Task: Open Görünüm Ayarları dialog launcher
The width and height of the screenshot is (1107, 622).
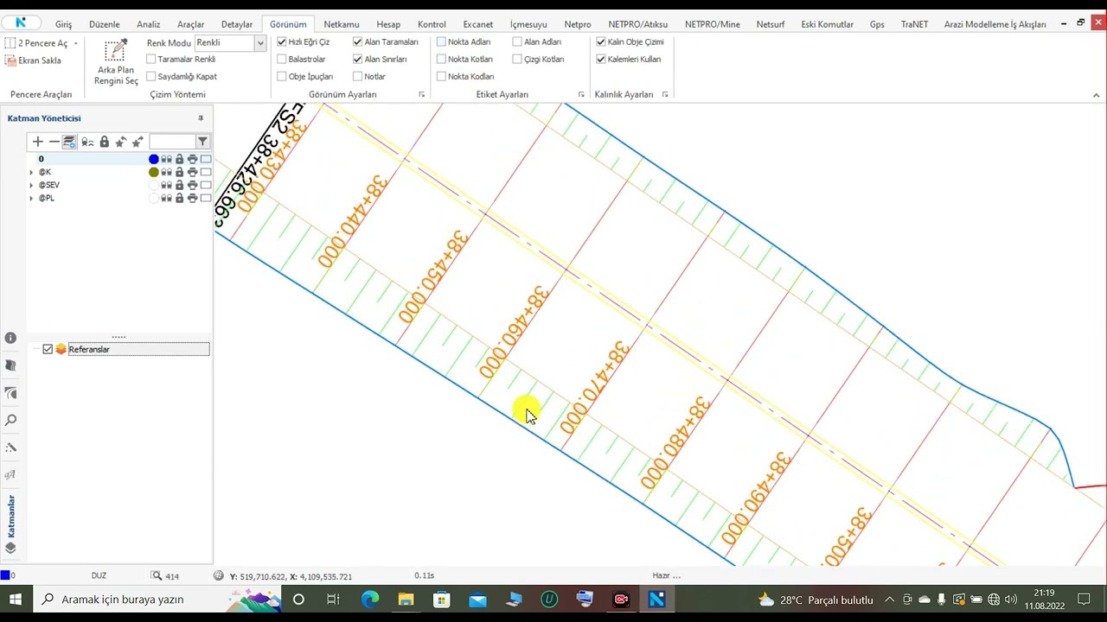Action: coord(422,94)
